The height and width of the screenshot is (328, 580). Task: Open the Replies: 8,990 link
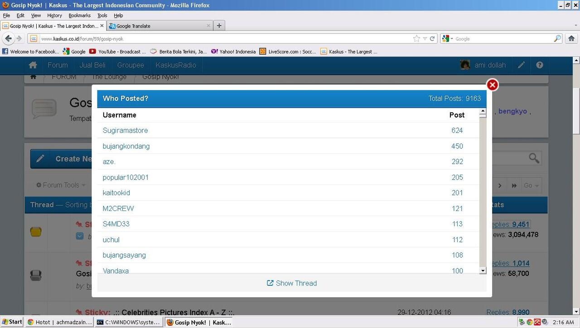tap(507, 312)
